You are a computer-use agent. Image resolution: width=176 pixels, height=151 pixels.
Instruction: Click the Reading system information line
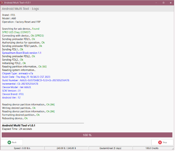[19, 70]
